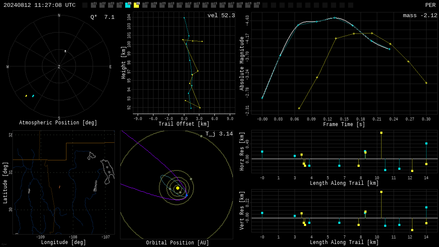Viewport: 439px width, 247px height.
Task: Select station box 10 in top strip
Action: 171,5
